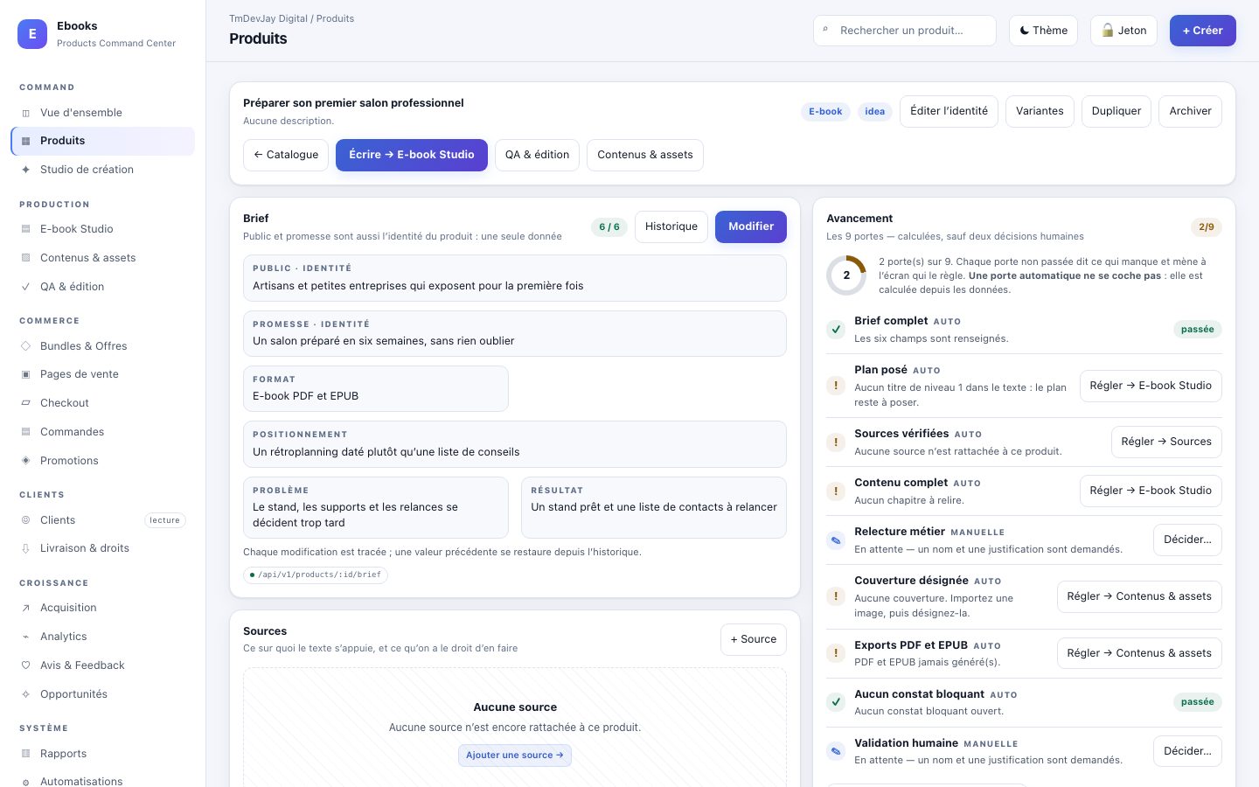Image resolution: width=1259 pixels, height=787 pixels.
Task: Click the Clients sidebar icon
Action: [x=25, y=520]
